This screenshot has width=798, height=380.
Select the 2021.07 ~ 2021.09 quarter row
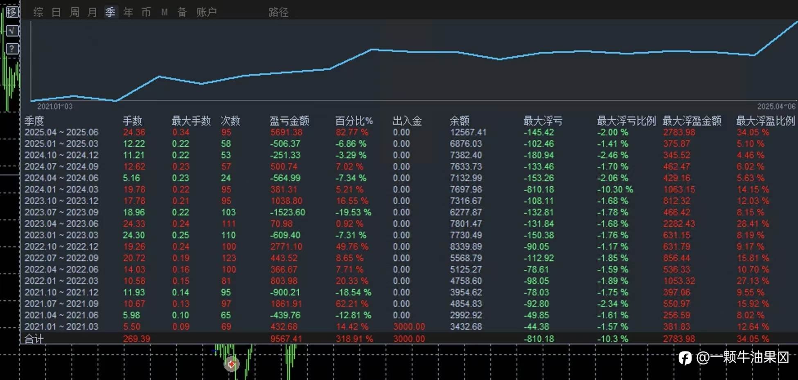click(408, 304)
